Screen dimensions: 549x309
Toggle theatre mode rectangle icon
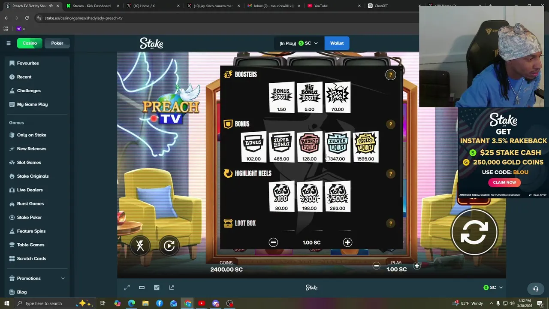click(142, 288)
